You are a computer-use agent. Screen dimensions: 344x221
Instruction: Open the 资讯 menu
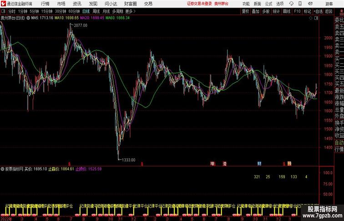tap(77, 4)
